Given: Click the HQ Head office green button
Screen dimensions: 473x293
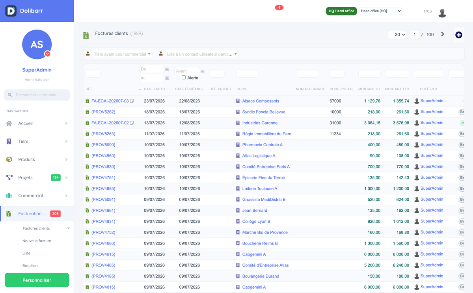Looking at the screenshot, I should pyautogui.click(x=341, y=11).
